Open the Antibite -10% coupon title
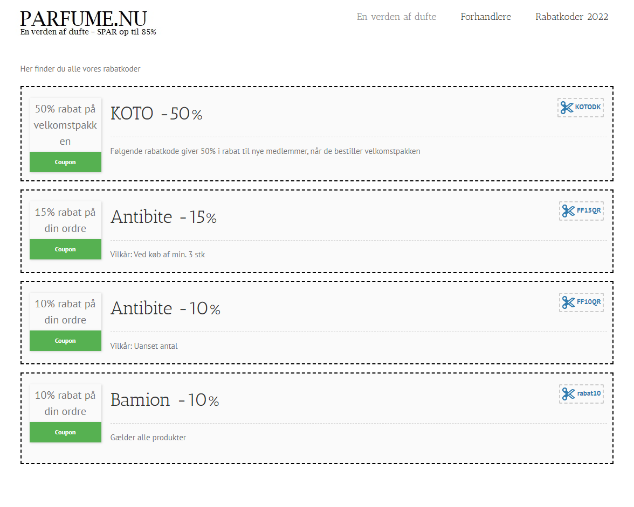This screenshot has height=507, width=634. tap(166, 309)
